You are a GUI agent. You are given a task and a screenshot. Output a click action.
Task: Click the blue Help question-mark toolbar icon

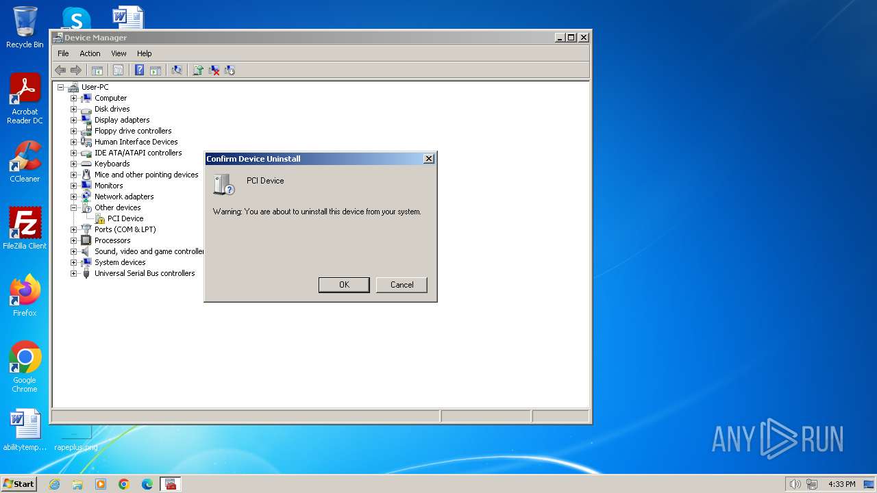coord(139,70)
